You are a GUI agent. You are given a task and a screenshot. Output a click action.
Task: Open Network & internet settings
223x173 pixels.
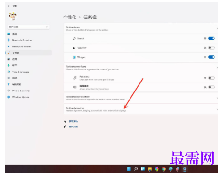click(28, 46)
